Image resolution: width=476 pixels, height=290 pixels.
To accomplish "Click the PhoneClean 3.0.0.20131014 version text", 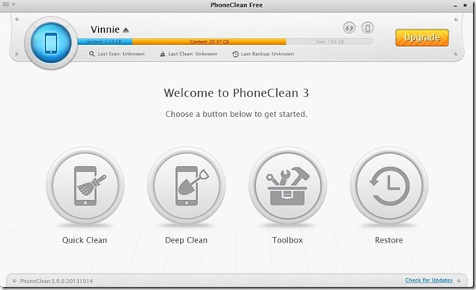I will [x=57, y=281].
